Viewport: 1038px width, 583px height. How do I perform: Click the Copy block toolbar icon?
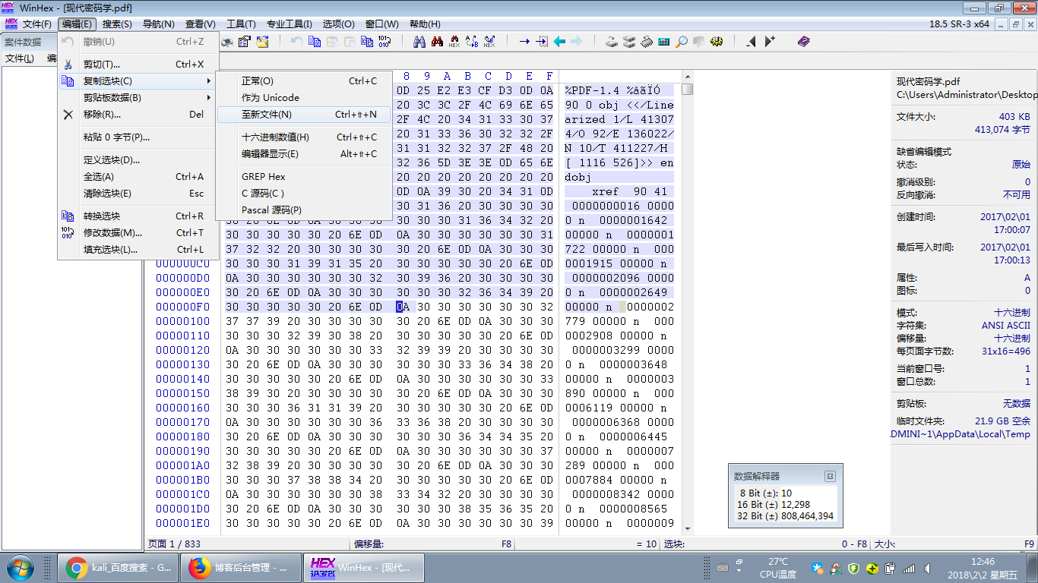pyautogui.click(x=315, y=42)
